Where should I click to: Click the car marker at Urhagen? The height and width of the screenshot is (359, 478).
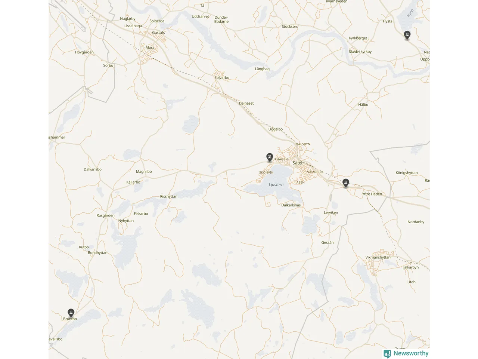click(x=270, y=157)
